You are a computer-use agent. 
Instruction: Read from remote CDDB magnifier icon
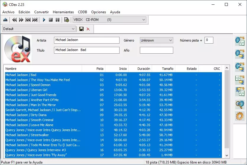(x=240, y=104)
